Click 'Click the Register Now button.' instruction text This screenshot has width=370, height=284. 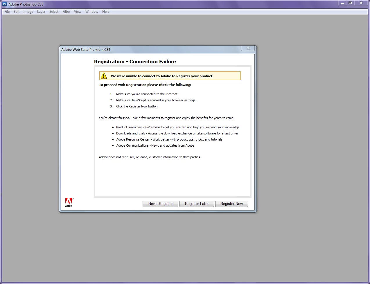coord(137,106)
